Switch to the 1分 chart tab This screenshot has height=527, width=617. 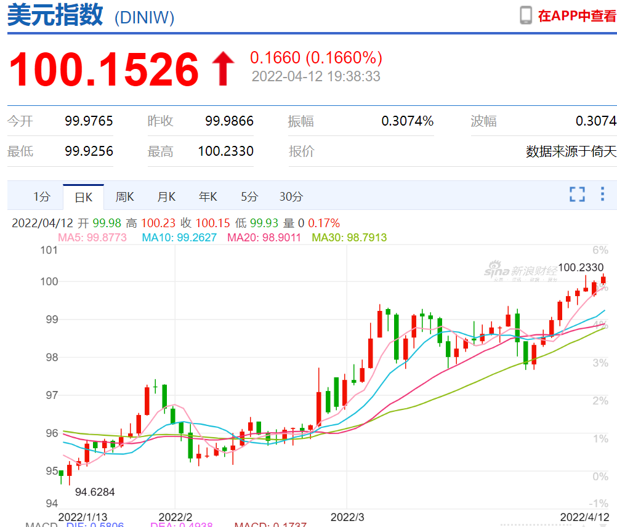[42, 197]
